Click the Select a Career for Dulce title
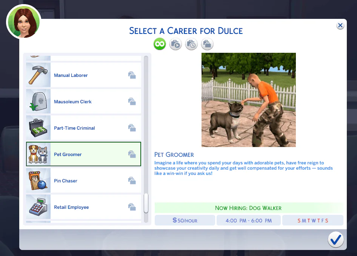This screenshot has width=357, height=256. pos(186,31)
